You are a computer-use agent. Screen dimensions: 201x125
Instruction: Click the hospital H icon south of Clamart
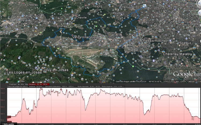click(139, 32)
